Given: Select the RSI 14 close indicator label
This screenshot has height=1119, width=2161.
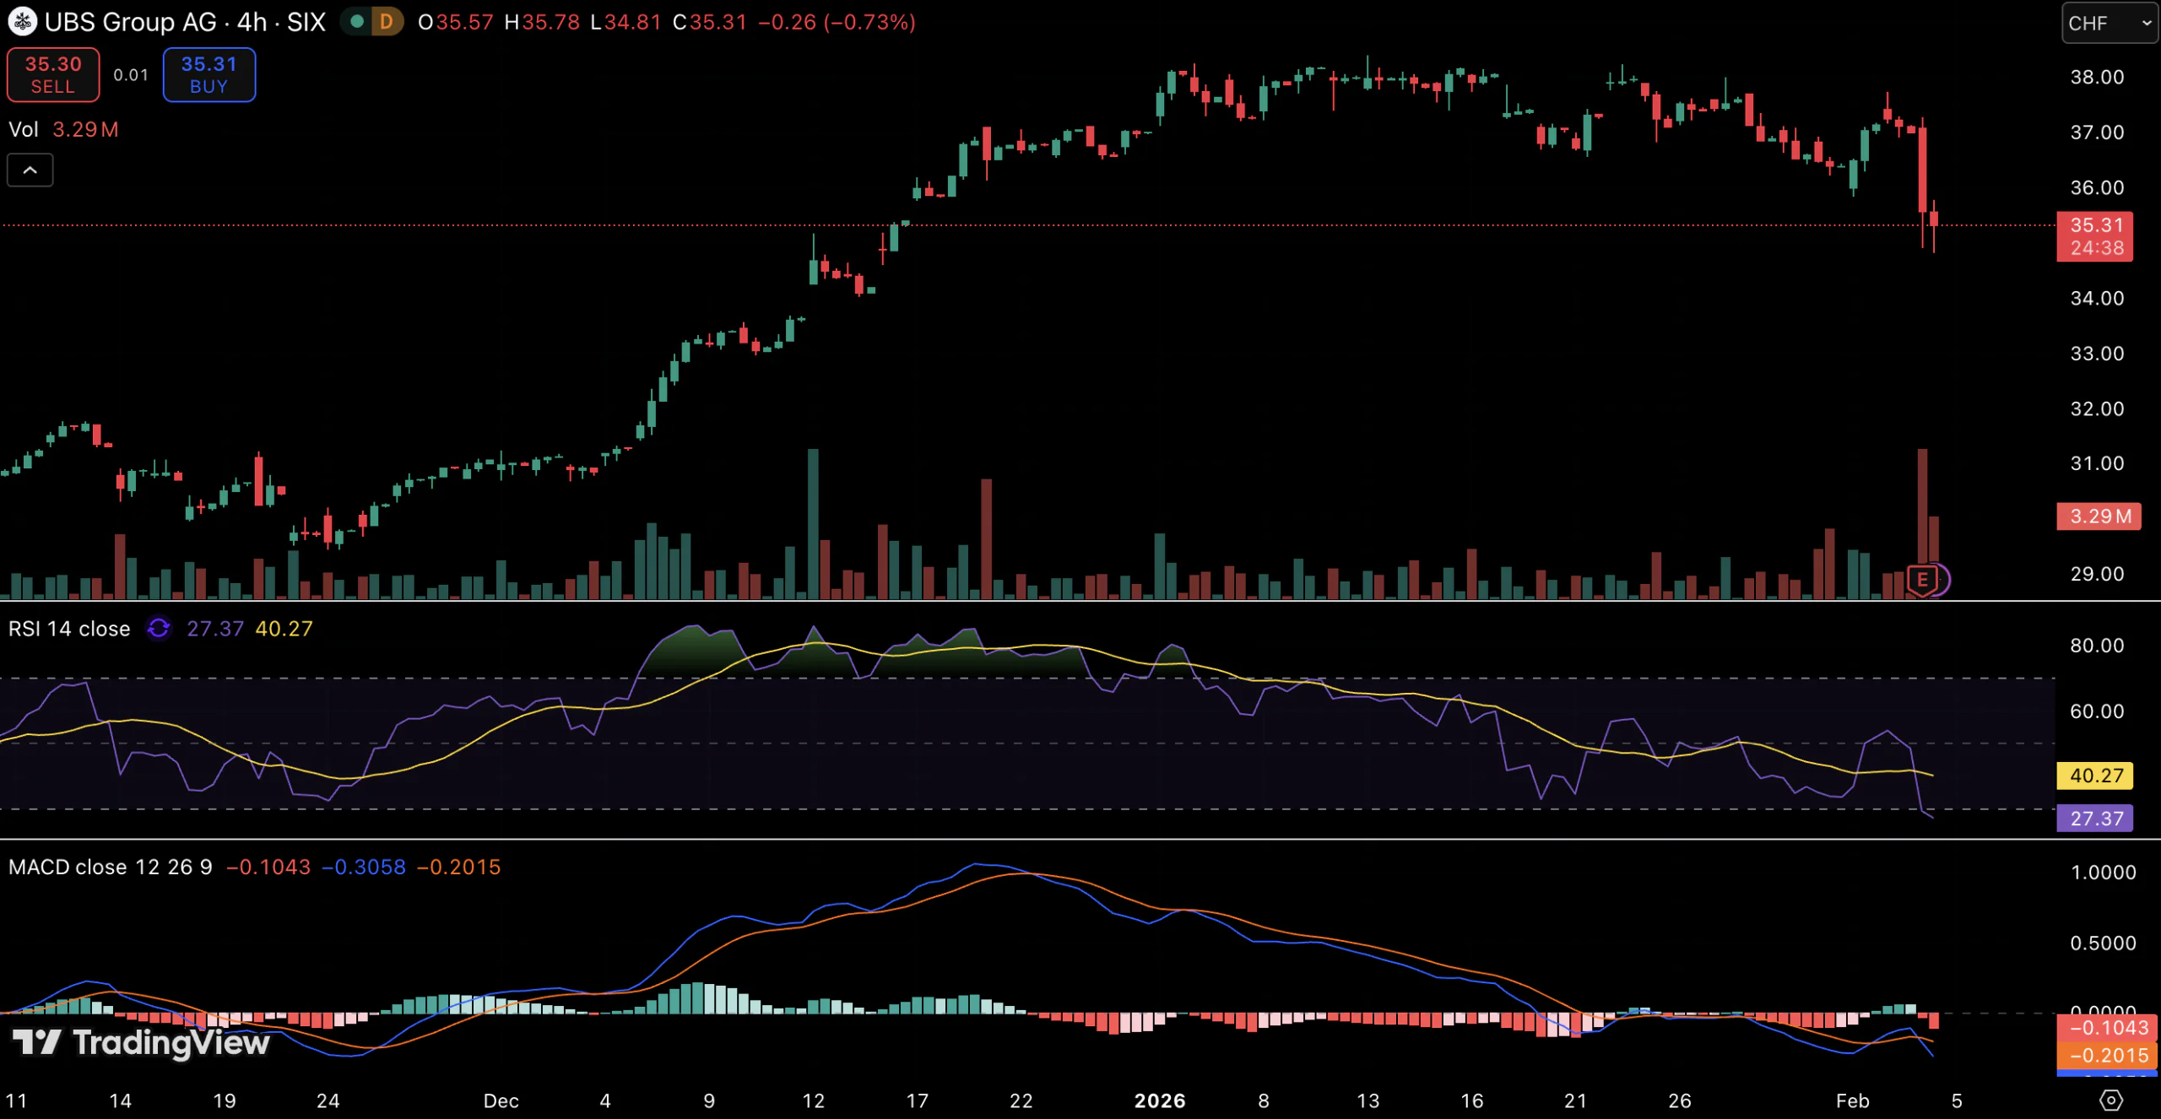Looking at the screenshot, I should [x=69, y=629].
